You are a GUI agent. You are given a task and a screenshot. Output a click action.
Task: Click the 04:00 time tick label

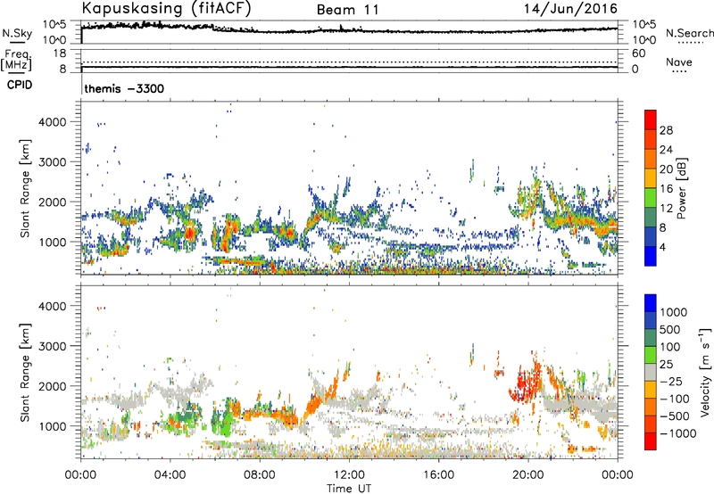(170, 475)
